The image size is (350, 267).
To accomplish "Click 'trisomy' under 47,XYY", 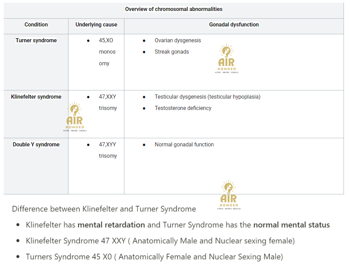I will pos(108,156).
